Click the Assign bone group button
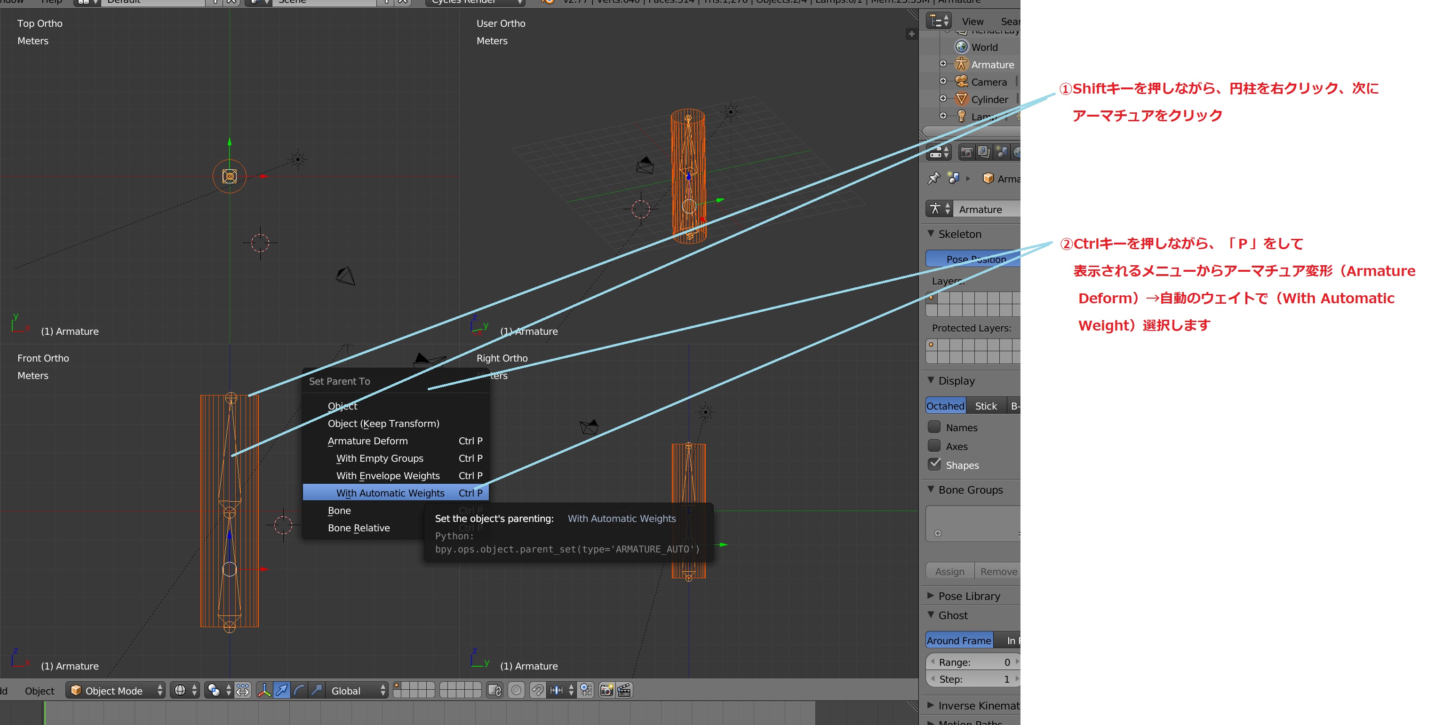This screenshot has width=1435, height=725. tap(950, 571)
